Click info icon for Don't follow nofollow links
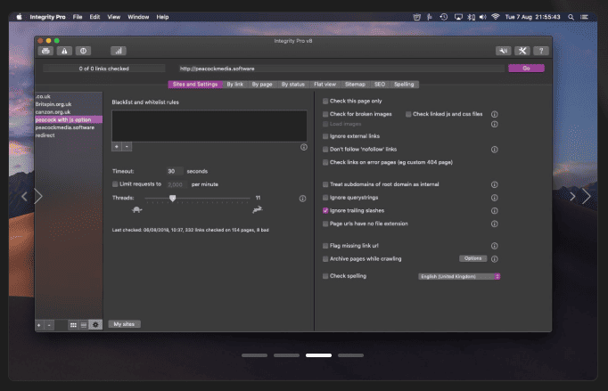Viewport: 608px width, 391px height. [495, 150]
